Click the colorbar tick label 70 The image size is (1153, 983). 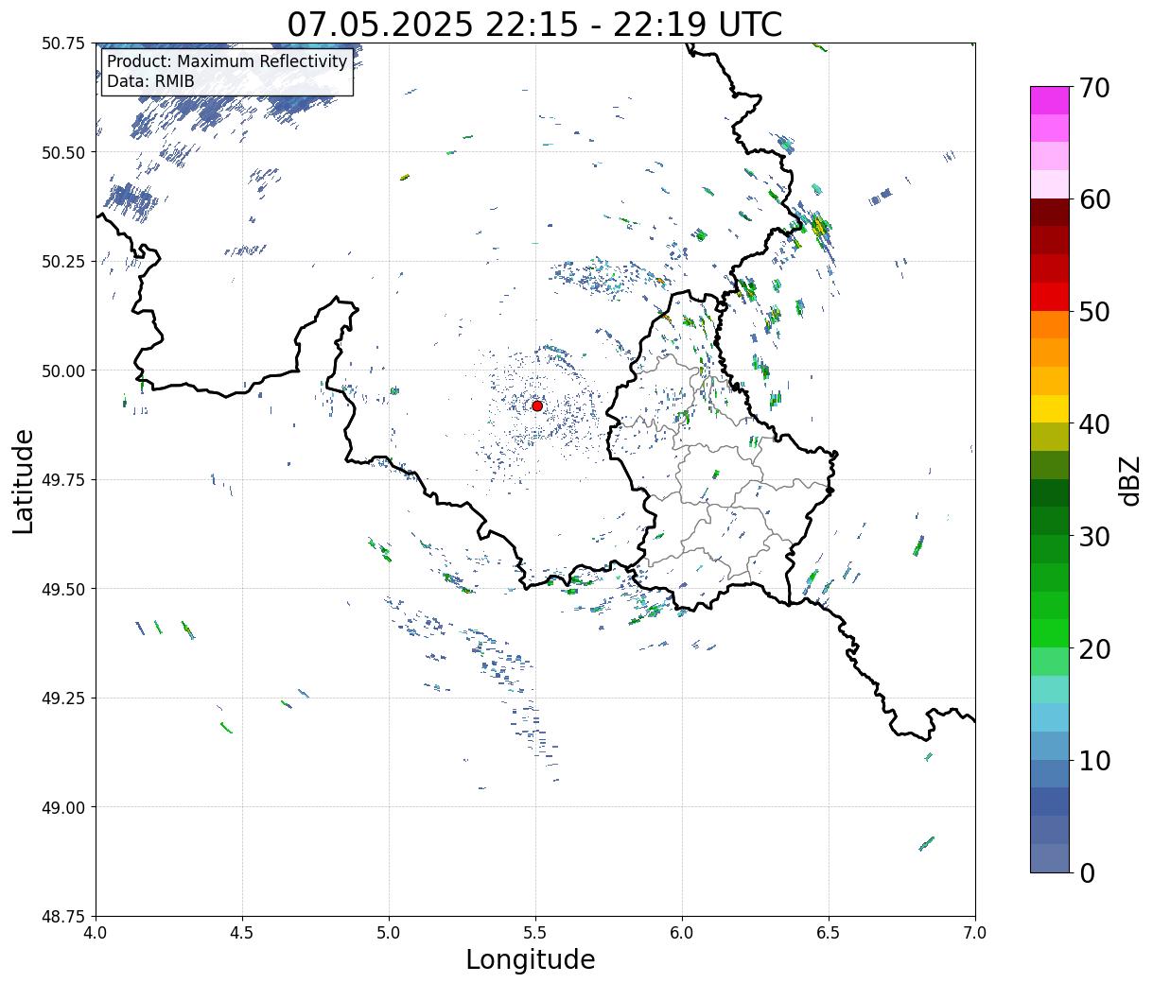[1094, 88]
